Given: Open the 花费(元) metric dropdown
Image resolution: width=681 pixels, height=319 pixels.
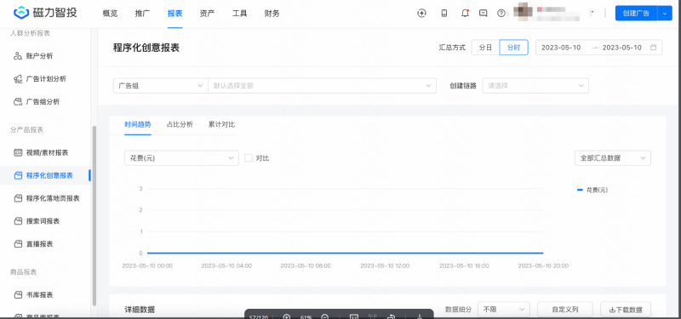Looking at the screenshot, I should [181, 158].
